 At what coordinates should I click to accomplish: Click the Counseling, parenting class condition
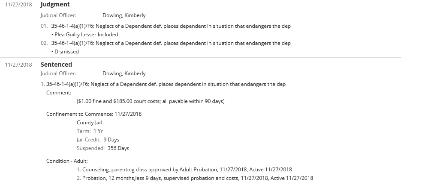pyautogui.click(x=187, y=170)
